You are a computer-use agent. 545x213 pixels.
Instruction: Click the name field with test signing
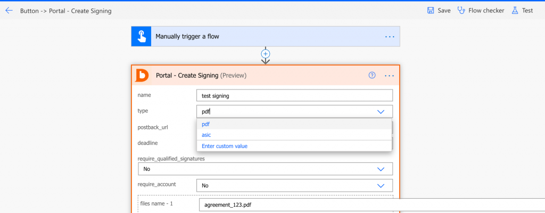click(294, 95)
